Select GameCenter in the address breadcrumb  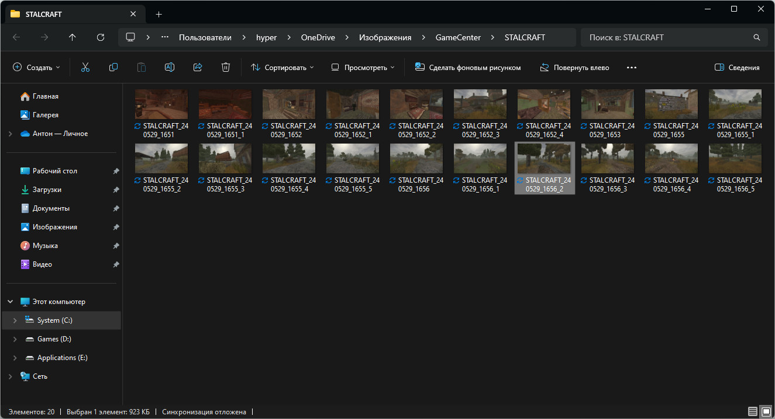pos(458,37)
